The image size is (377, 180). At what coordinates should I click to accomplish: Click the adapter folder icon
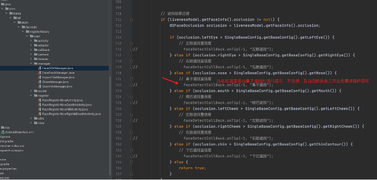[36, 45]
